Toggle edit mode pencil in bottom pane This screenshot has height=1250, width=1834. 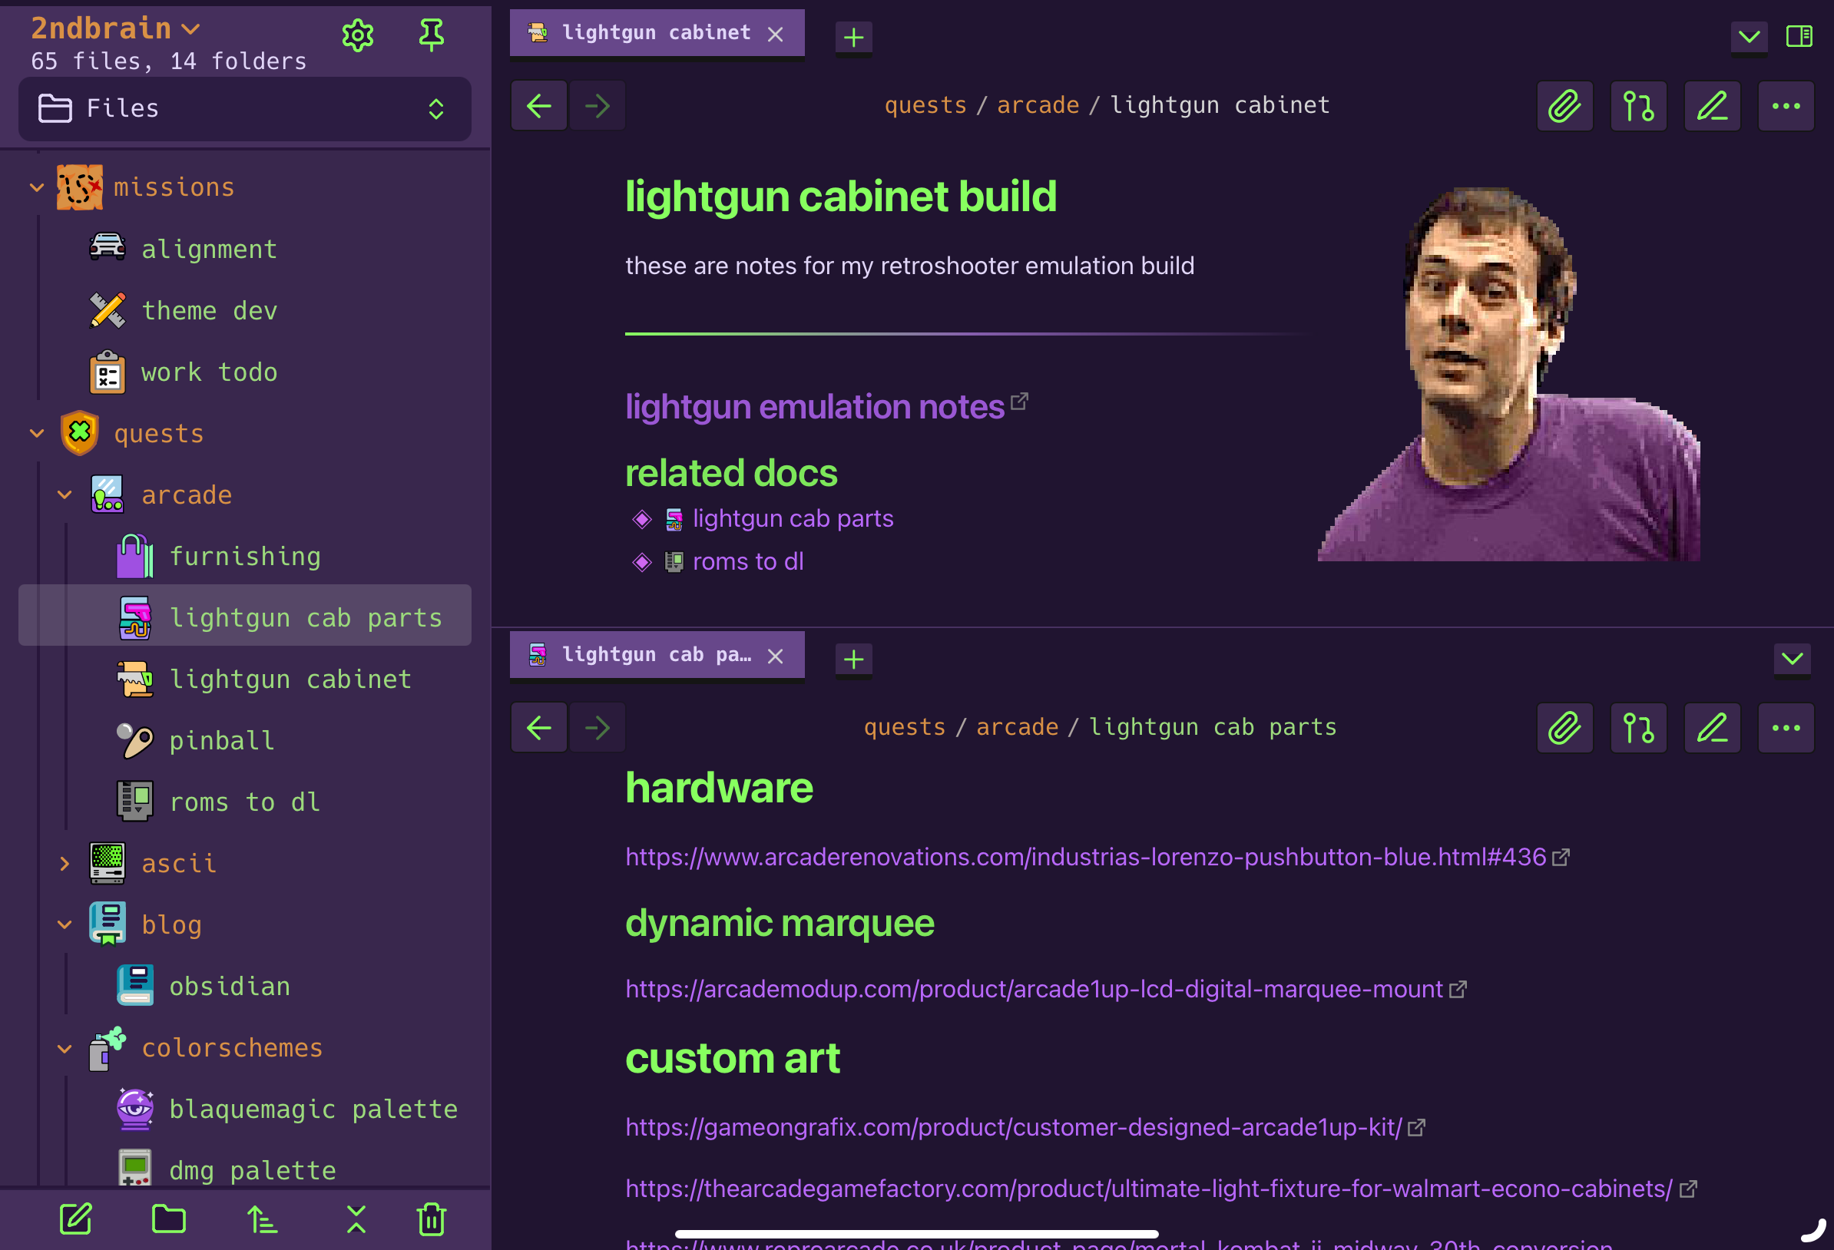pyautogui.click(x=1712, y=728)
